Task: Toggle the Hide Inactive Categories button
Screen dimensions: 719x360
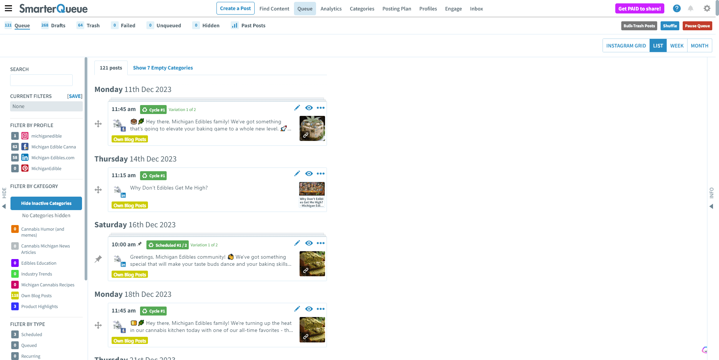Action: tap(46, 203)
